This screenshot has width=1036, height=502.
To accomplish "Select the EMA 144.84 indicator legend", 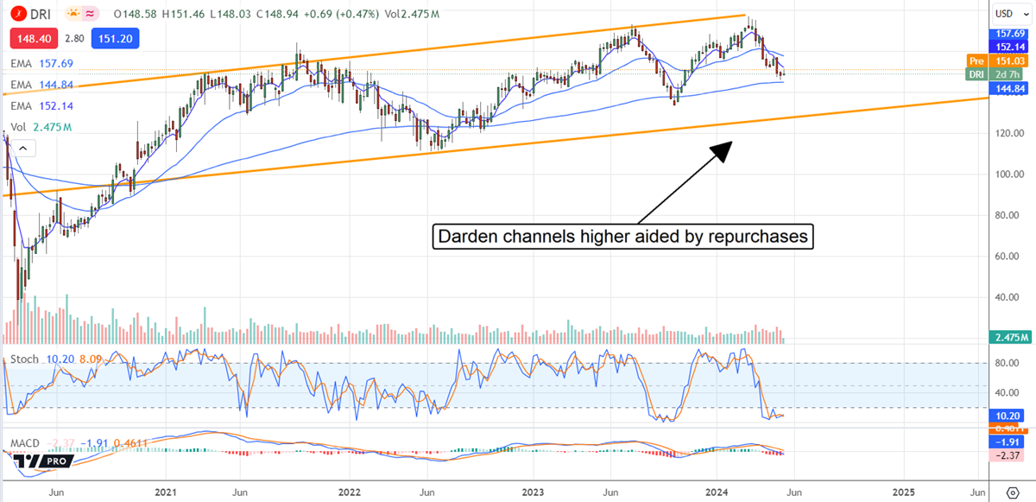I will click(41, 85).
